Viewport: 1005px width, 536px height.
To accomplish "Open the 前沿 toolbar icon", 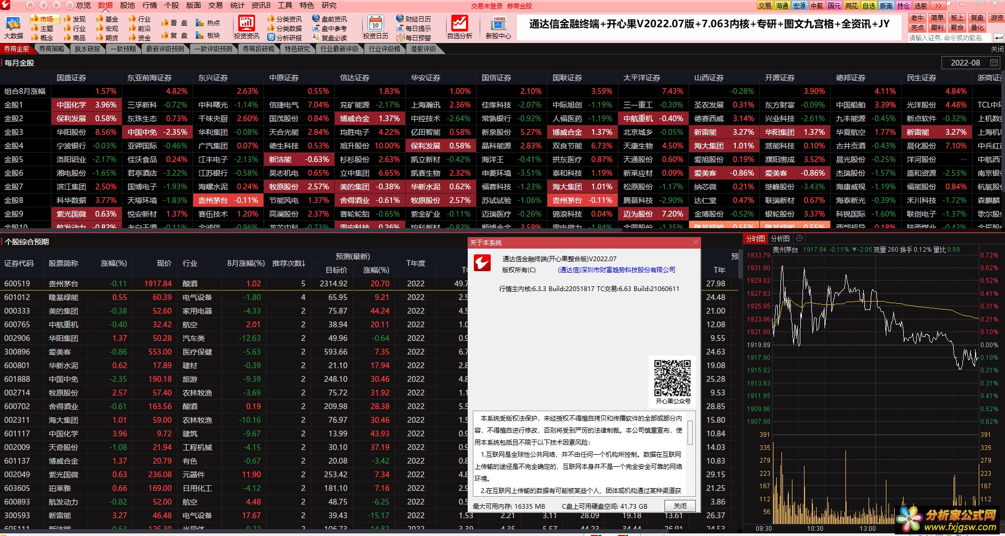I will click(x=140, y=28).
